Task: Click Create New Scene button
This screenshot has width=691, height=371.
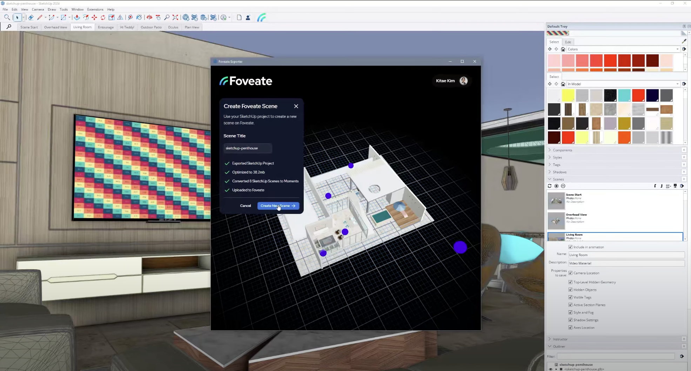Action: 278,206
